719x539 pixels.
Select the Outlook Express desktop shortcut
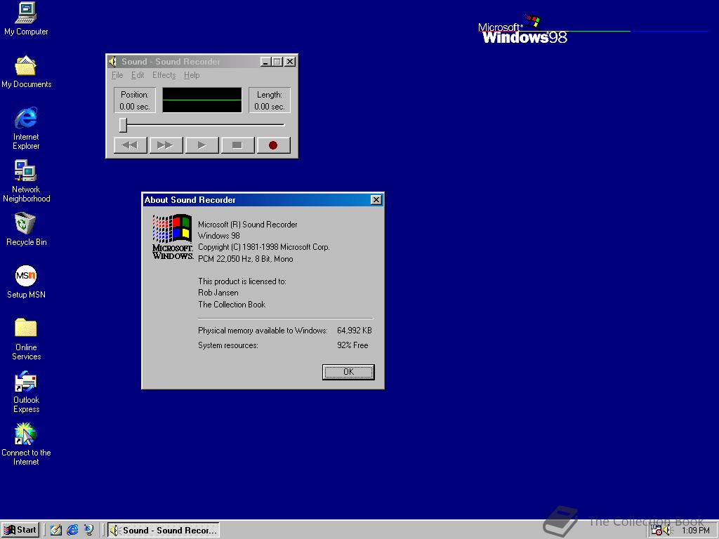coord(26,392)
